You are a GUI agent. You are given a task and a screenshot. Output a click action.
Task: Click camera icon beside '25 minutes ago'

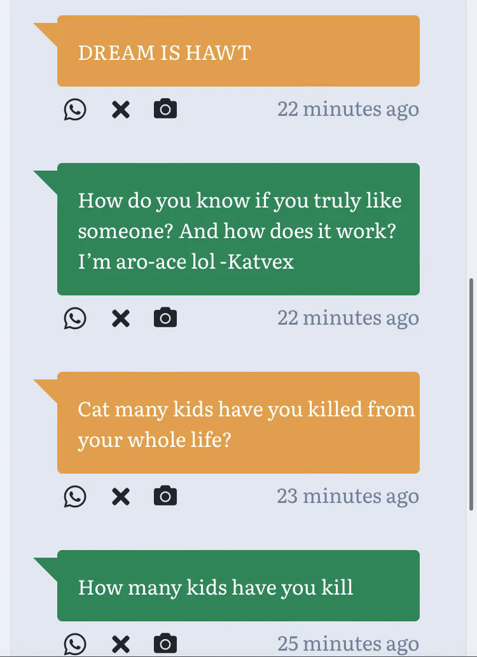(165, 644)
